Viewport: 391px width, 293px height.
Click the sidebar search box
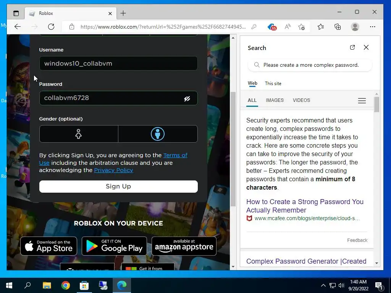tap(310, 65)
